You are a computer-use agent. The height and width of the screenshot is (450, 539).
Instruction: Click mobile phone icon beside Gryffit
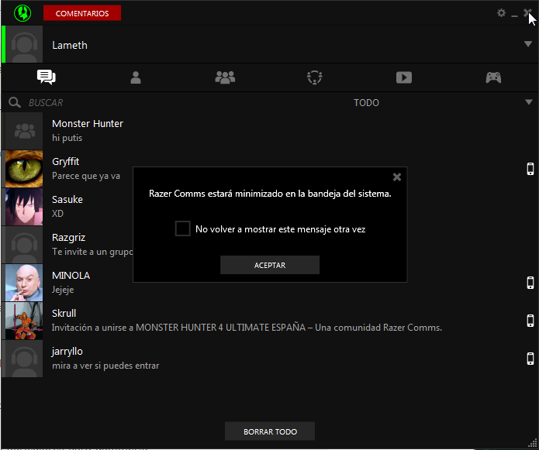(530, 169)
